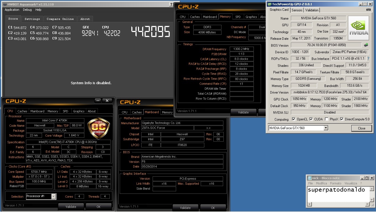Image resolution: width=376 pixels, height=212 pixels.
Task: Click the 442095 total score in Aquamark
Action: tap(150, 32)
